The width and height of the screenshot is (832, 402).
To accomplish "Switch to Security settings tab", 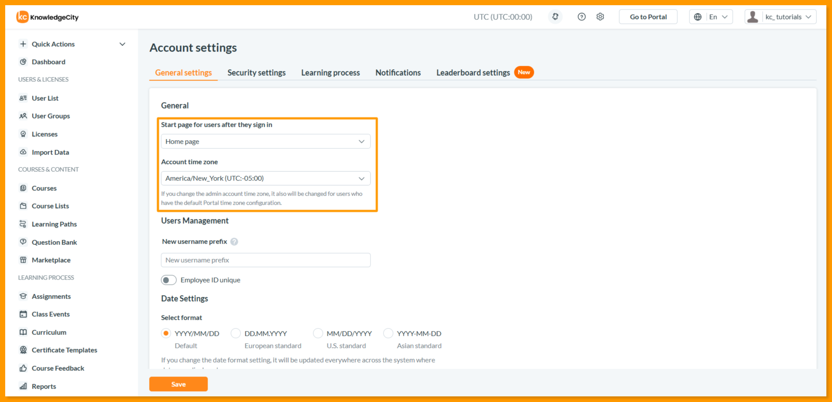I will (x=257, y=73).
